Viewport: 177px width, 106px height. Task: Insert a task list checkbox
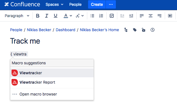pos(112,16)
